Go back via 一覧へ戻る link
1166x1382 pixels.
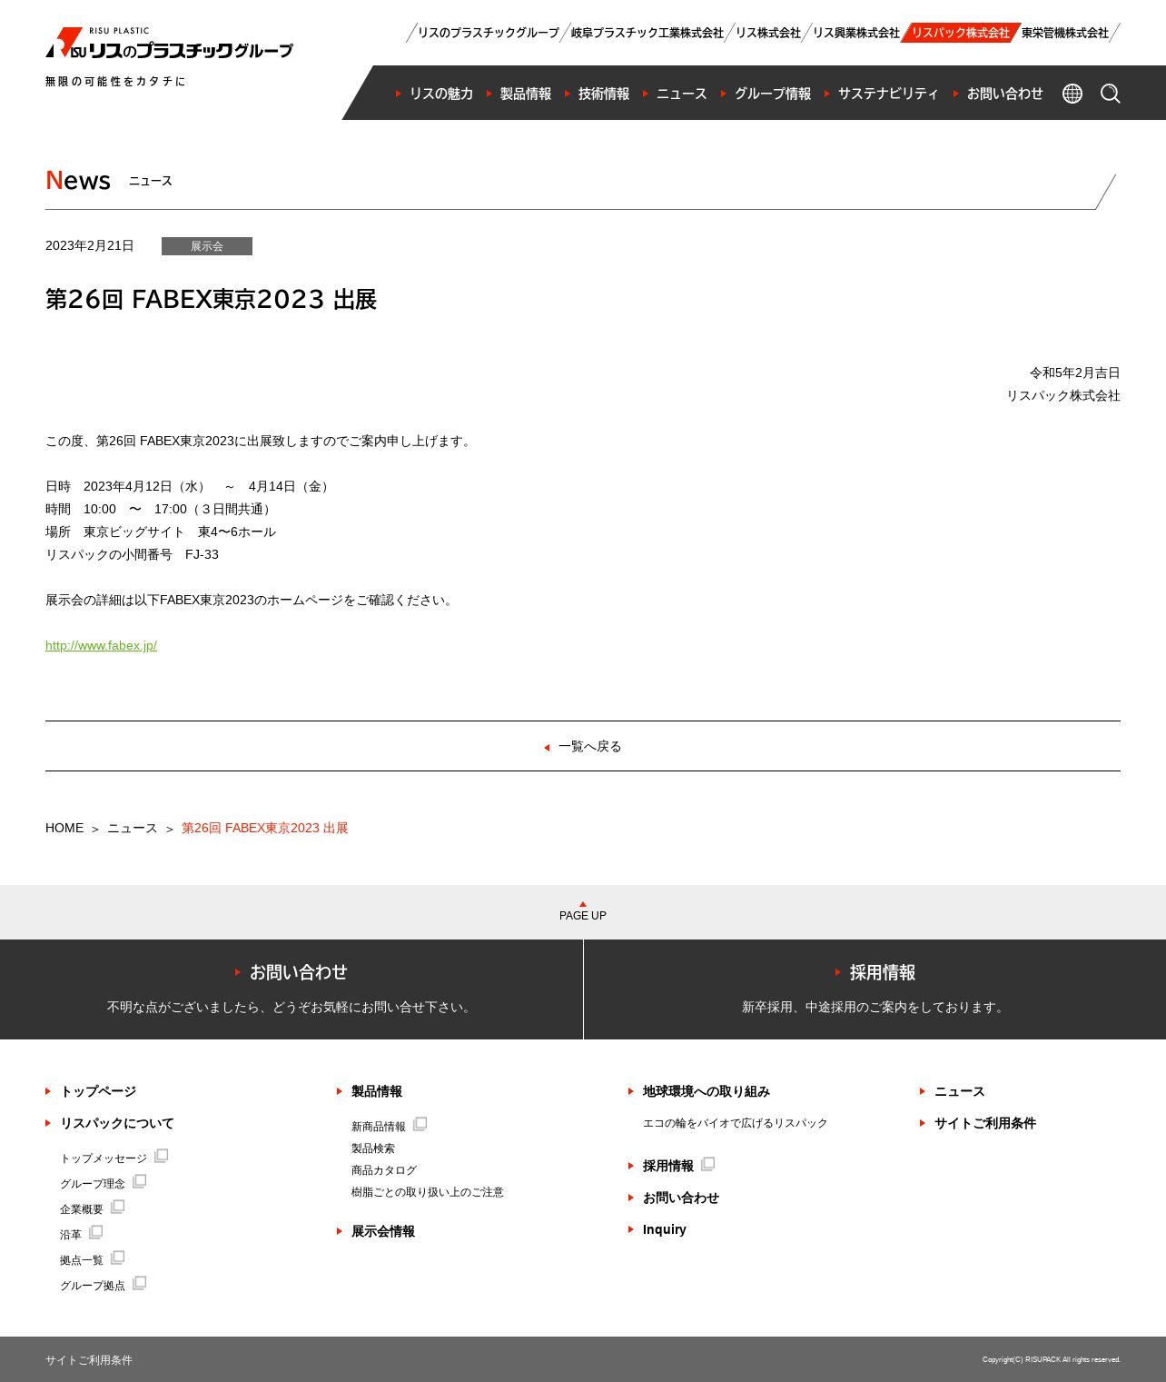(583, 746)
